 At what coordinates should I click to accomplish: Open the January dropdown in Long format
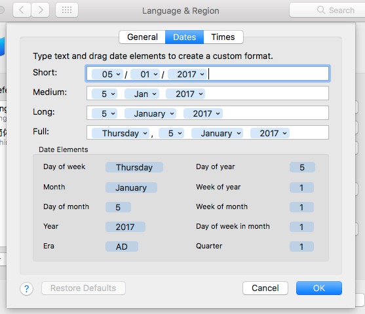[x=150, y=113]
